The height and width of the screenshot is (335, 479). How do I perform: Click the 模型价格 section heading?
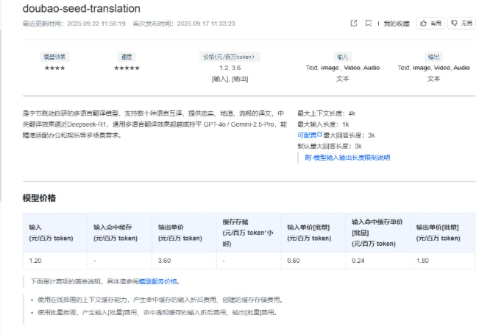(39, 198)
